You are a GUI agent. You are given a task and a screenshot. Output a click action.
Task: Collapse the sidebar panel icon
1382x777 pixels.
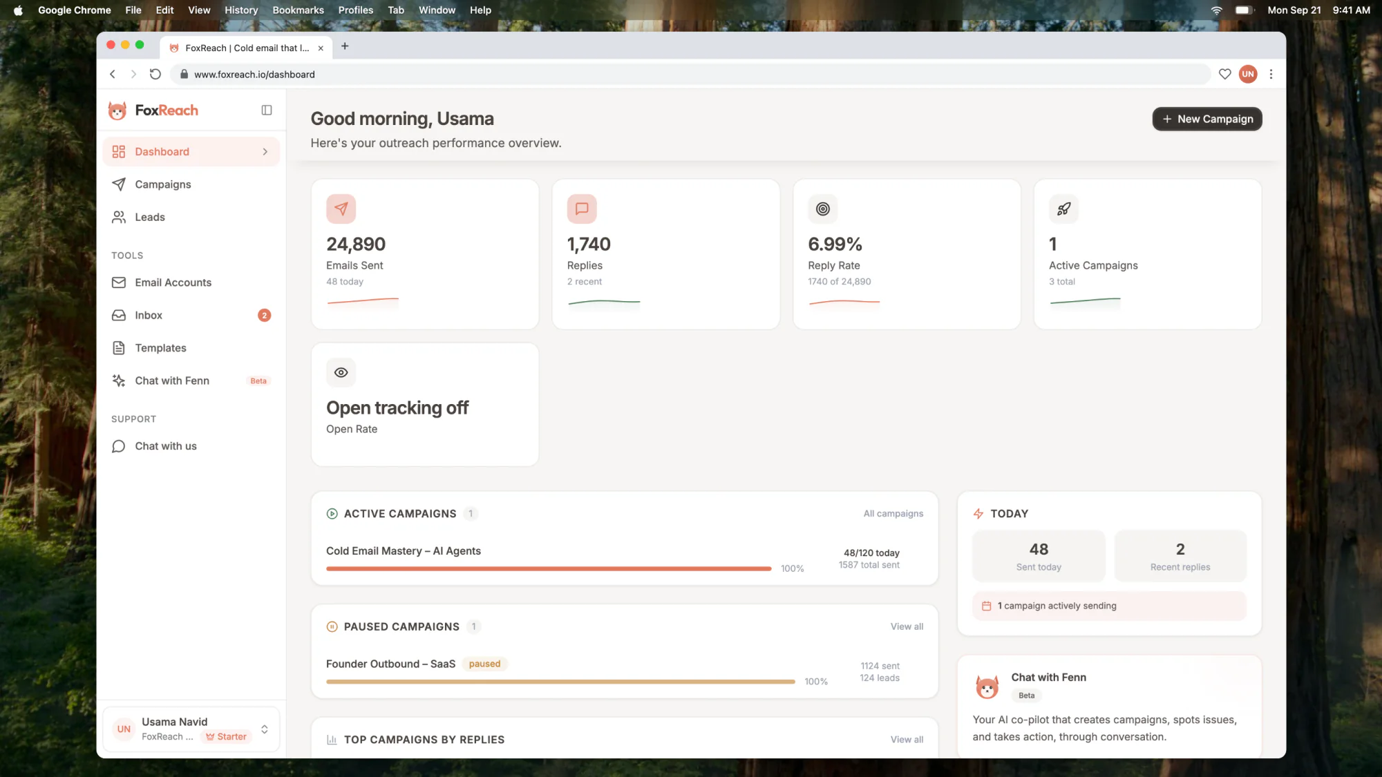pos(267,111)
